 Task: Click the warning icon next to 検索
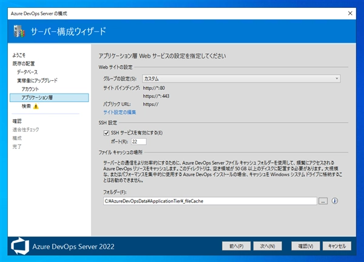coord(36,106)
